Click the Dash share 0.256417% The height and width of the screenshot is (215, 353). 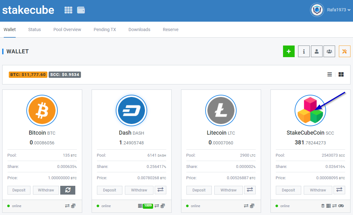click(157, 167)
